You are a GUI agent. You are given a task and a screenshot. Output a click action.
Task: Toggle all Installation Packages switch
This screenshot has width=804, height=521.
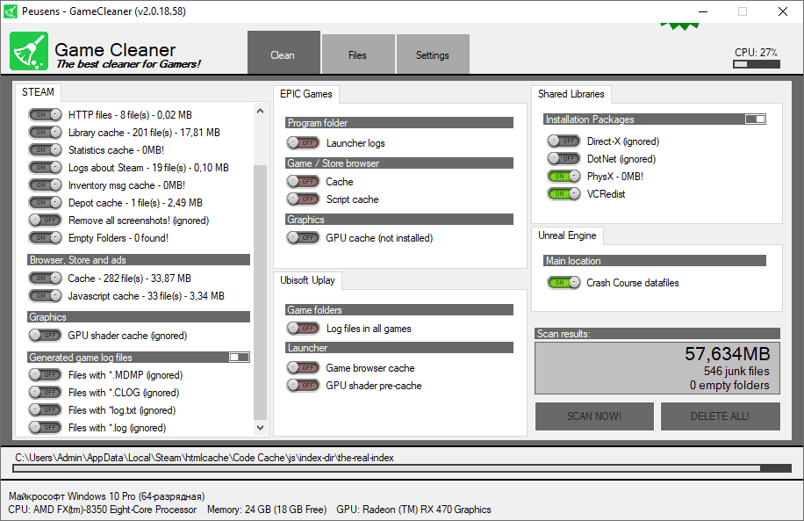point(756,119)
